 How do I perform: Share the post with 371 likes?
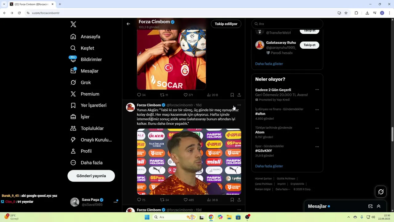pyautogui.click(x=239, y=95)
